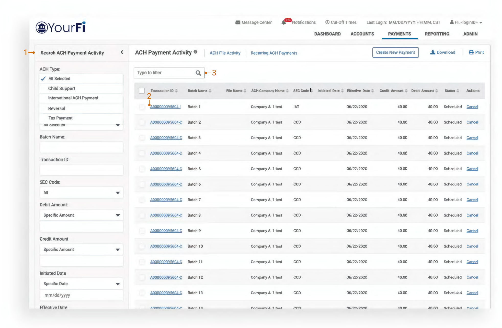Click help icon beside ACH Payment Activity

195,52
